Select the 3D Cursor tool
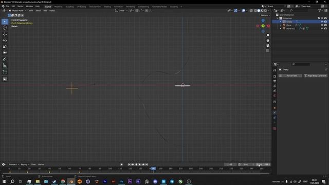329x185 pixels. tap(5, 28)
